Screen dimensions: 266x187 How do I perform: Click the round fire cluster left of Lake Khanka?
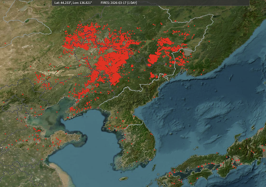(154, 59)
